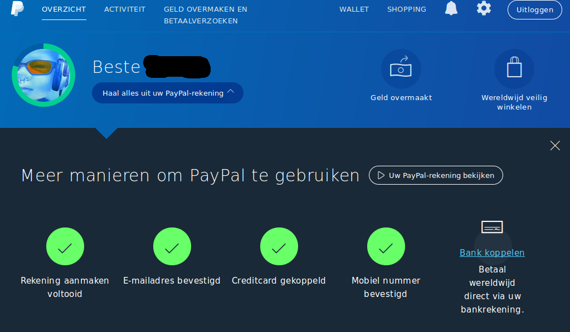
Task: Click the Creditcard gekoppeld green checkmark
Action: 279,246
